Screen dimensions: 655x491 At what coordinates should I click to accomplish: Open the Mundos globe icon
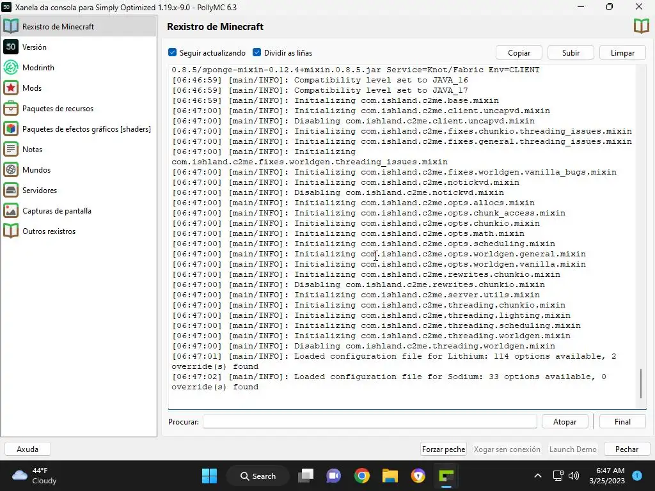pos(11,169)
